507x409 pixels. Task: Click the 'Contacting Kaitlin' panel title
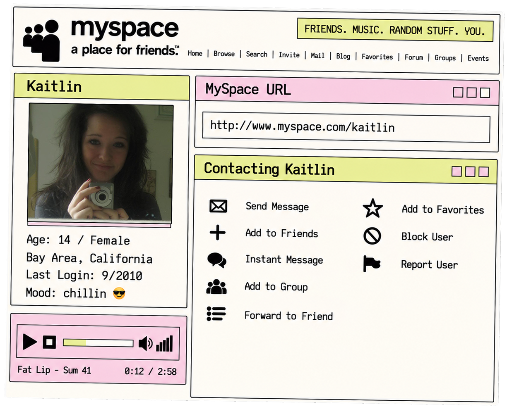(x=269, y=169)
